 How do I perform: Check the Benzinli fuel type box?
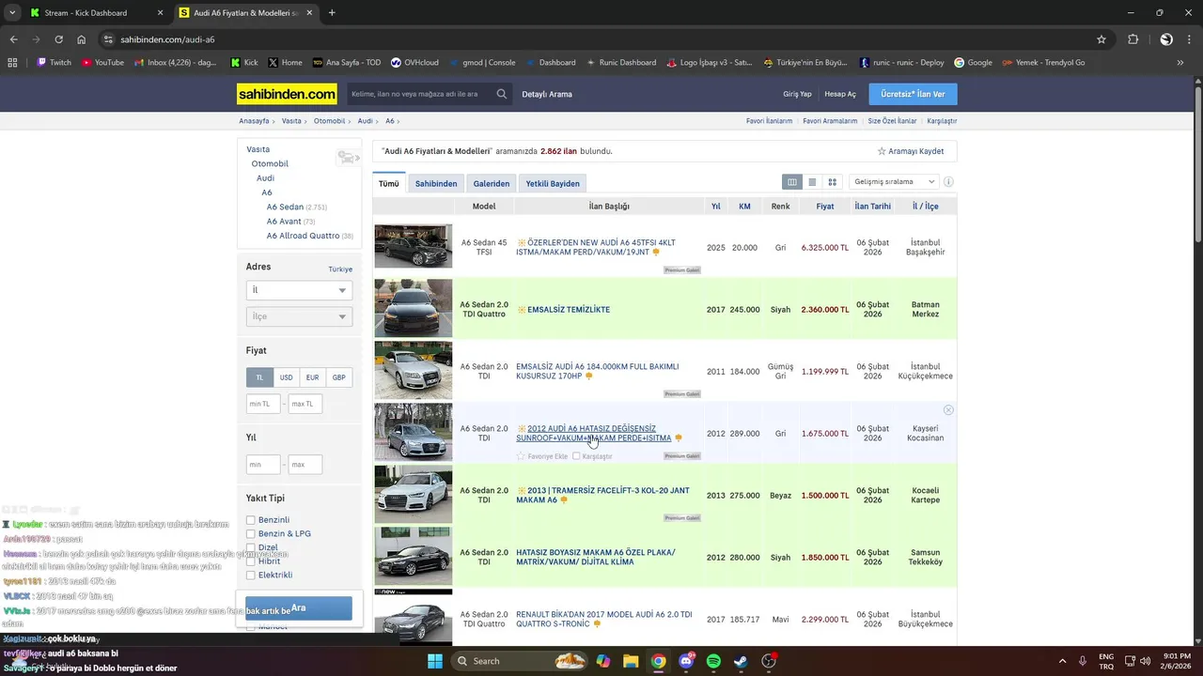pyautogui.click(x=251, y=520)
